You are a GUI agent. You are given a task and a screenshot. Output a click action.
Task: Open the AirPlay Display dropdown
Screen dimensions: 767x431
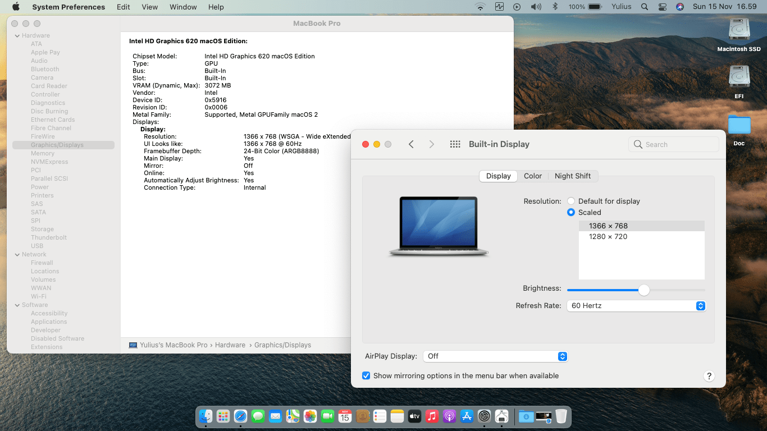[x=495, y=356]
